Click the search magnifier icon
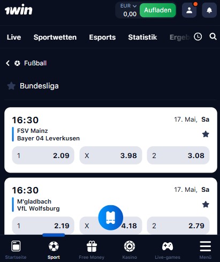 [213, 36]
